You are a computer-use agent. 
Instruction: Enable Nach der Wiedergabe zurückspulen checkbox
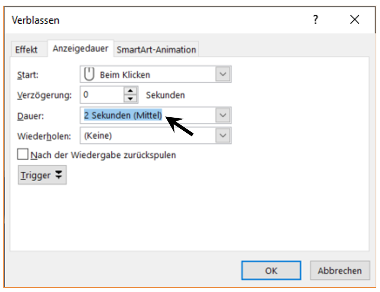coord(23,155)
